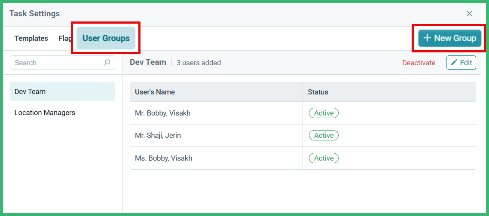Edit the Dev Team group
Viewport: 489px width, 216px height.
(x=461, y=62)
